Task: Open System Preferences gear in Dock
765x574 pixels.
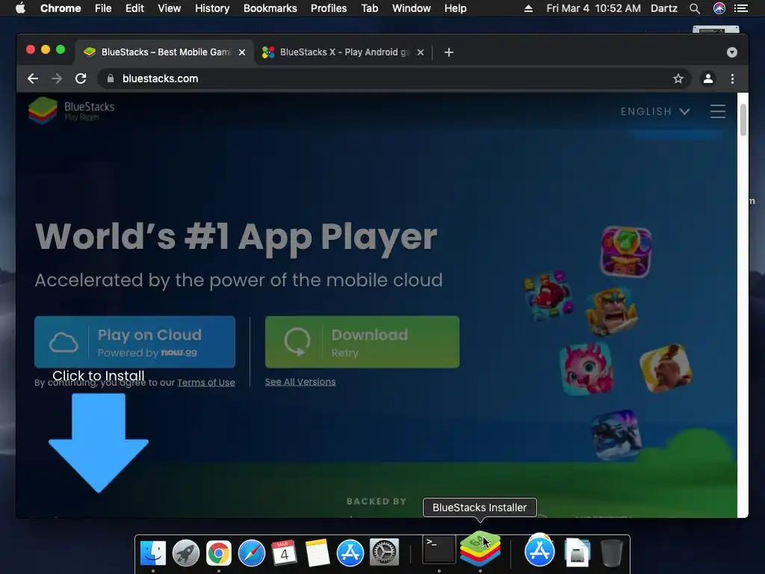Action: click(384, 552)
